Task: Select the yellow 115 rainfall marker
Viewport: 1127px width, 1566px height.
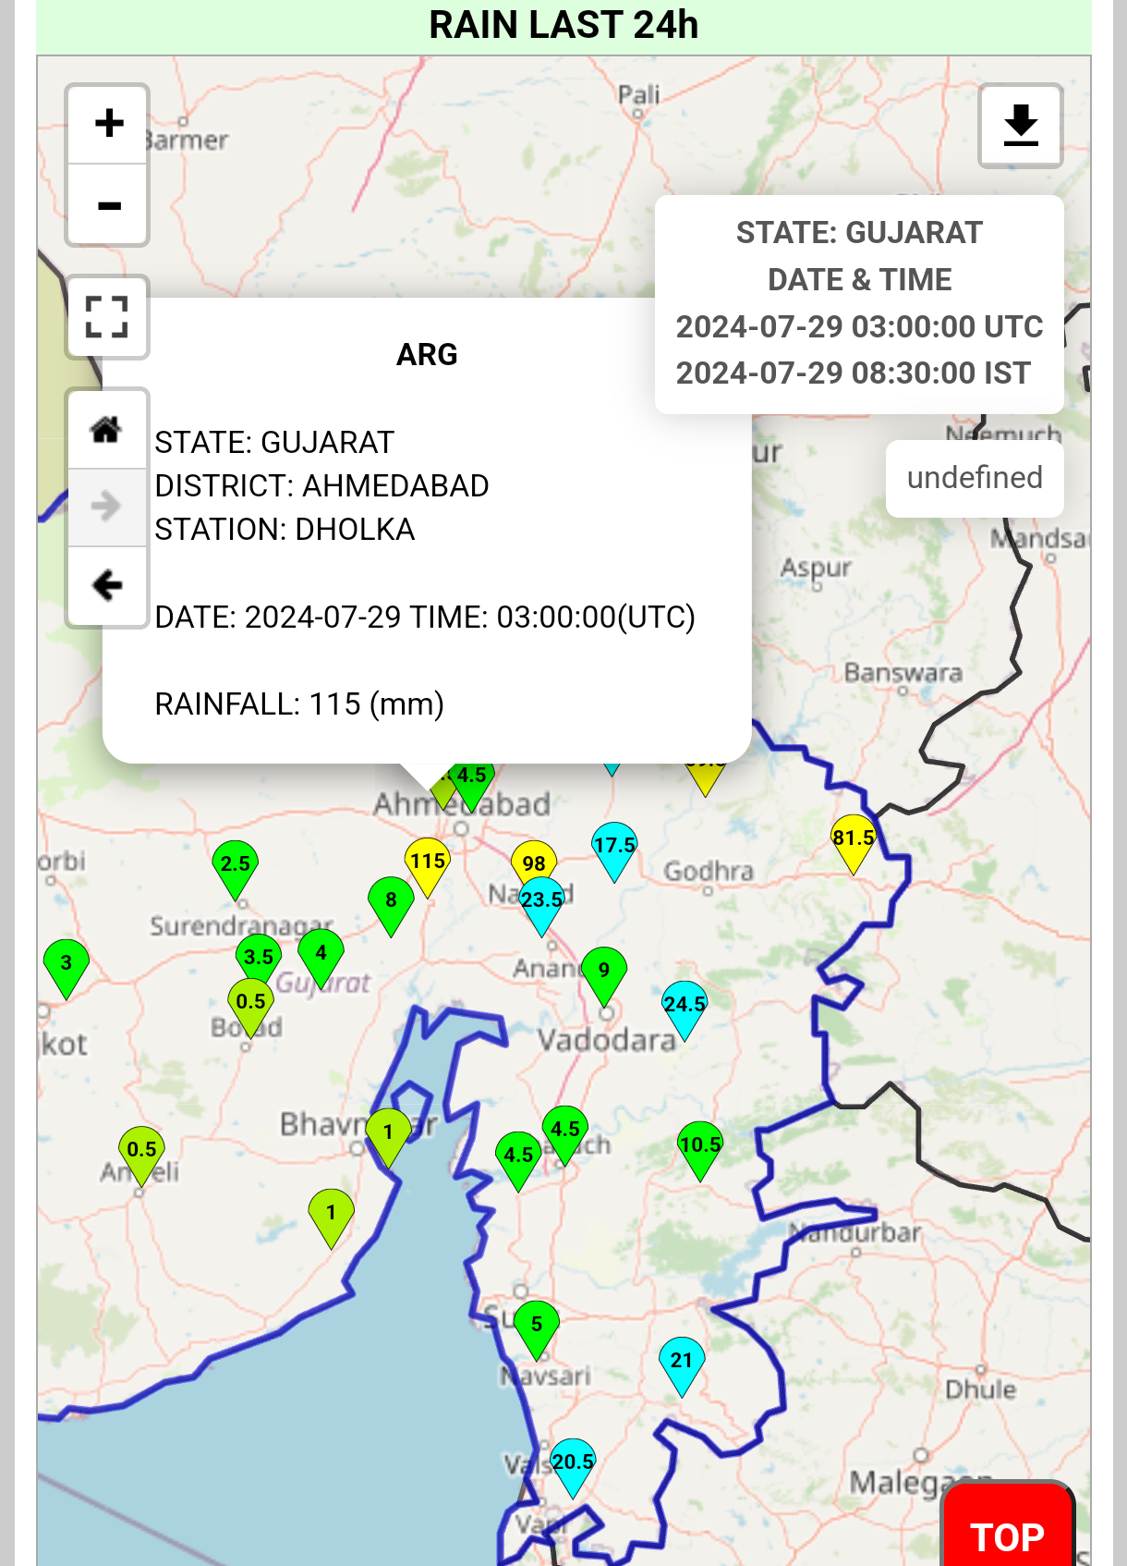Action: 428,863
